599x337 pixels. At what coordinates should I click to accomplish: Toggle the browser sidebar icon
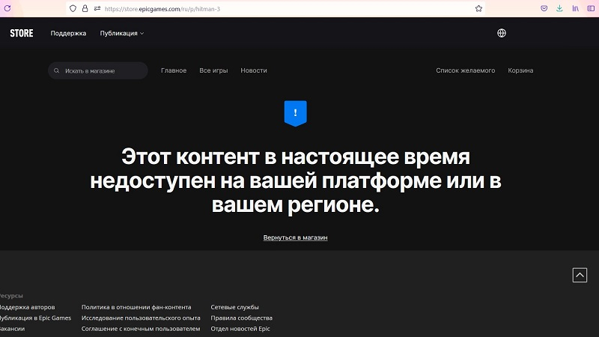(x=591, y=8)
